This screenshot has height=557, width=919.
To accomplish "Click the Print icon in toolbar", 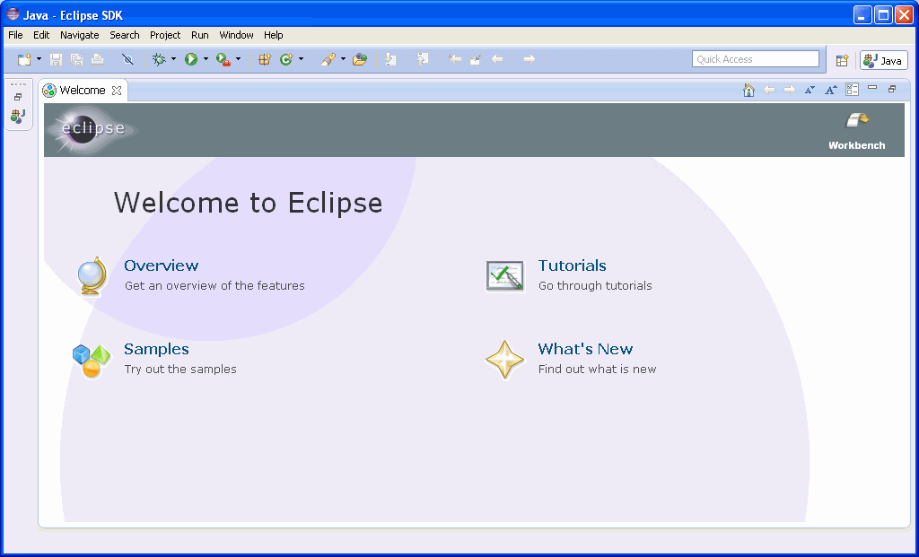I will point(97,59).
